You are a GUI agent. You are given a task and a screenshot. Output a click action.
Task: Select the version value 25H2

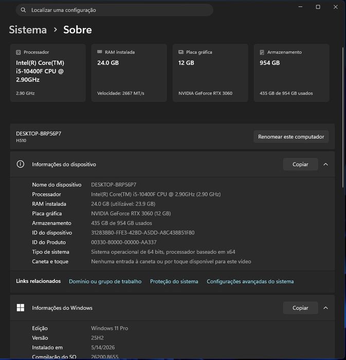pos(97,338)
